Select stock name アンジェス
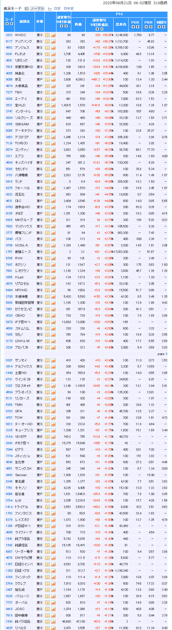 pyautogui.click(x=22, y=48)
